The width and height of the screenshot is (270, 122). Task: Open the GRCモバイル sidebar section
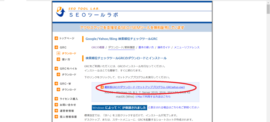pyautogui.click(x=68, y=68)
